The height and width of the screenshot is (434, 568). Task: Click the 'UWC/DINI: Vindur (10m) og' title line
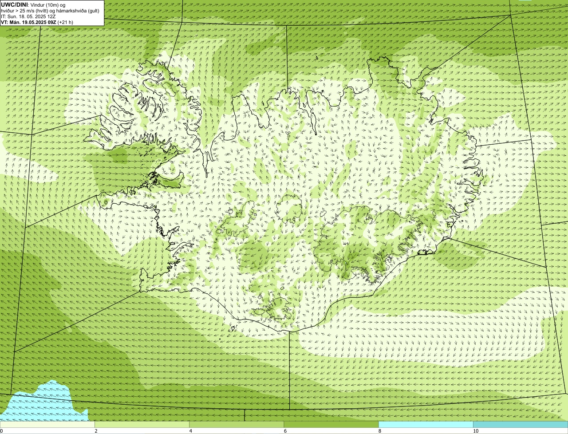(33, 5)
